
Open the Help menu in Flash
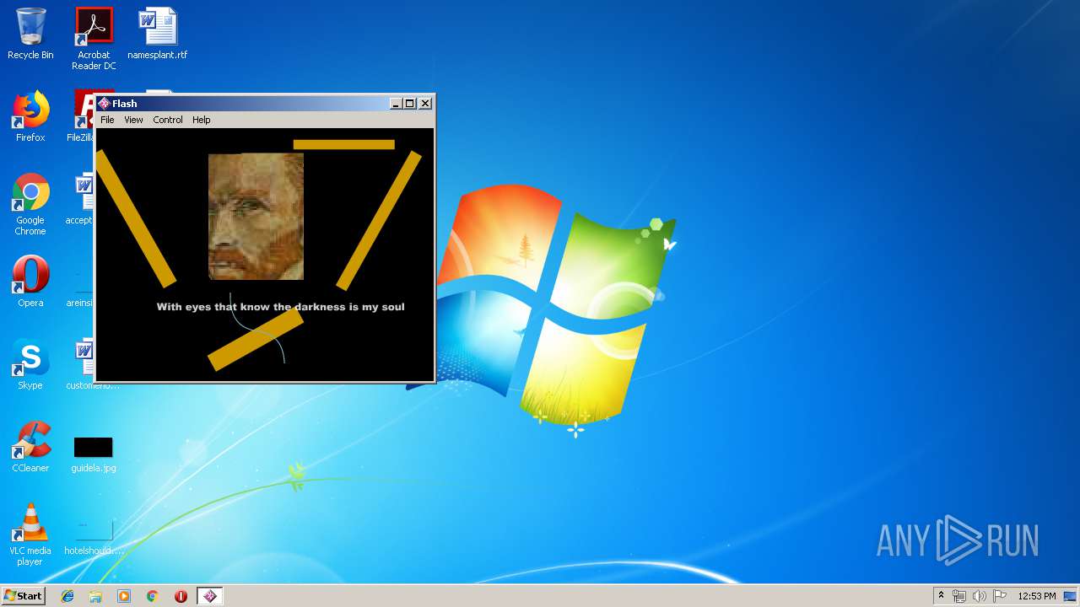[x=201, y=120]
